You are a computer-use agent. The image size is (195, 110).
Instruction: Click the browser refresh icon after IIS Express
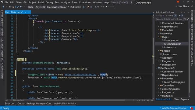[x=84, y=7]
